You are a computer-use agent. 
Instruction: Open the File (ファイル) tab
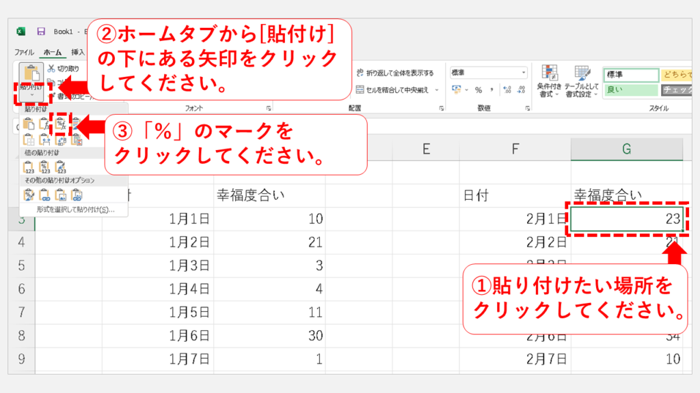coord(24,52)
